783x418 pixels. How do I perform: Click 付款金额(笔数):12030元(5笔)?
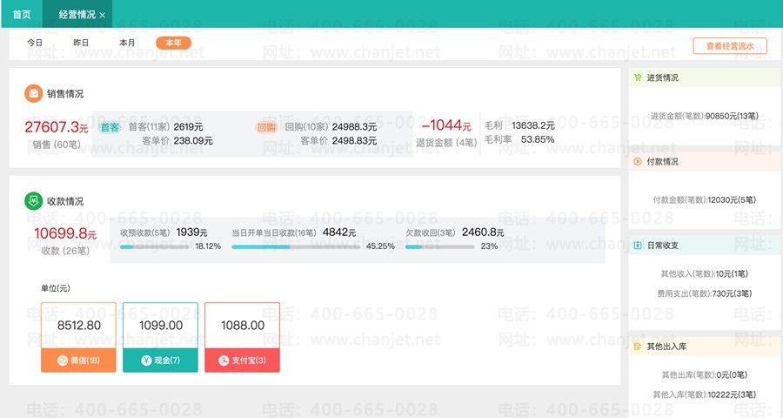point(704,200)
